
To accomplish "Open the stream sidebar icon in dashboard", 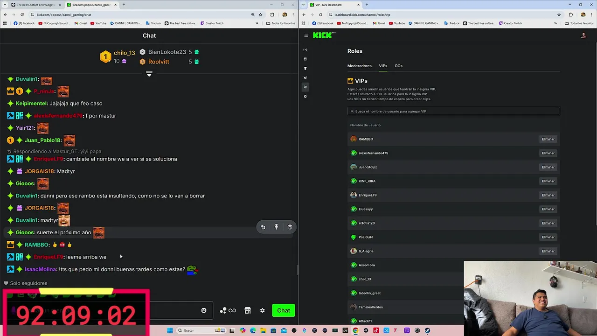I will 305,49.
